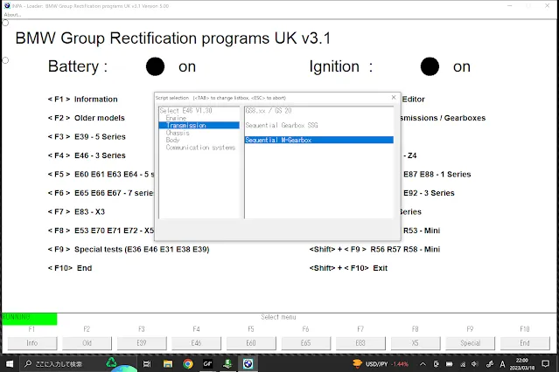Switch to the BMW INPA taskbar icon
This screenshot has width=559, height=372.
tap(248, 364)
